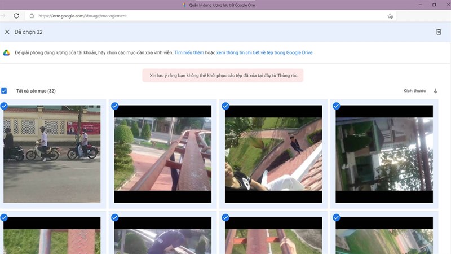Click the lock icon beside the URL

32,16
